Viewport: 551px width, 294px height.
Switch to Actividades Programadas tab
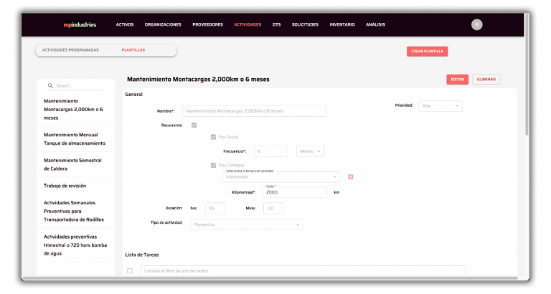coord(70,50)
